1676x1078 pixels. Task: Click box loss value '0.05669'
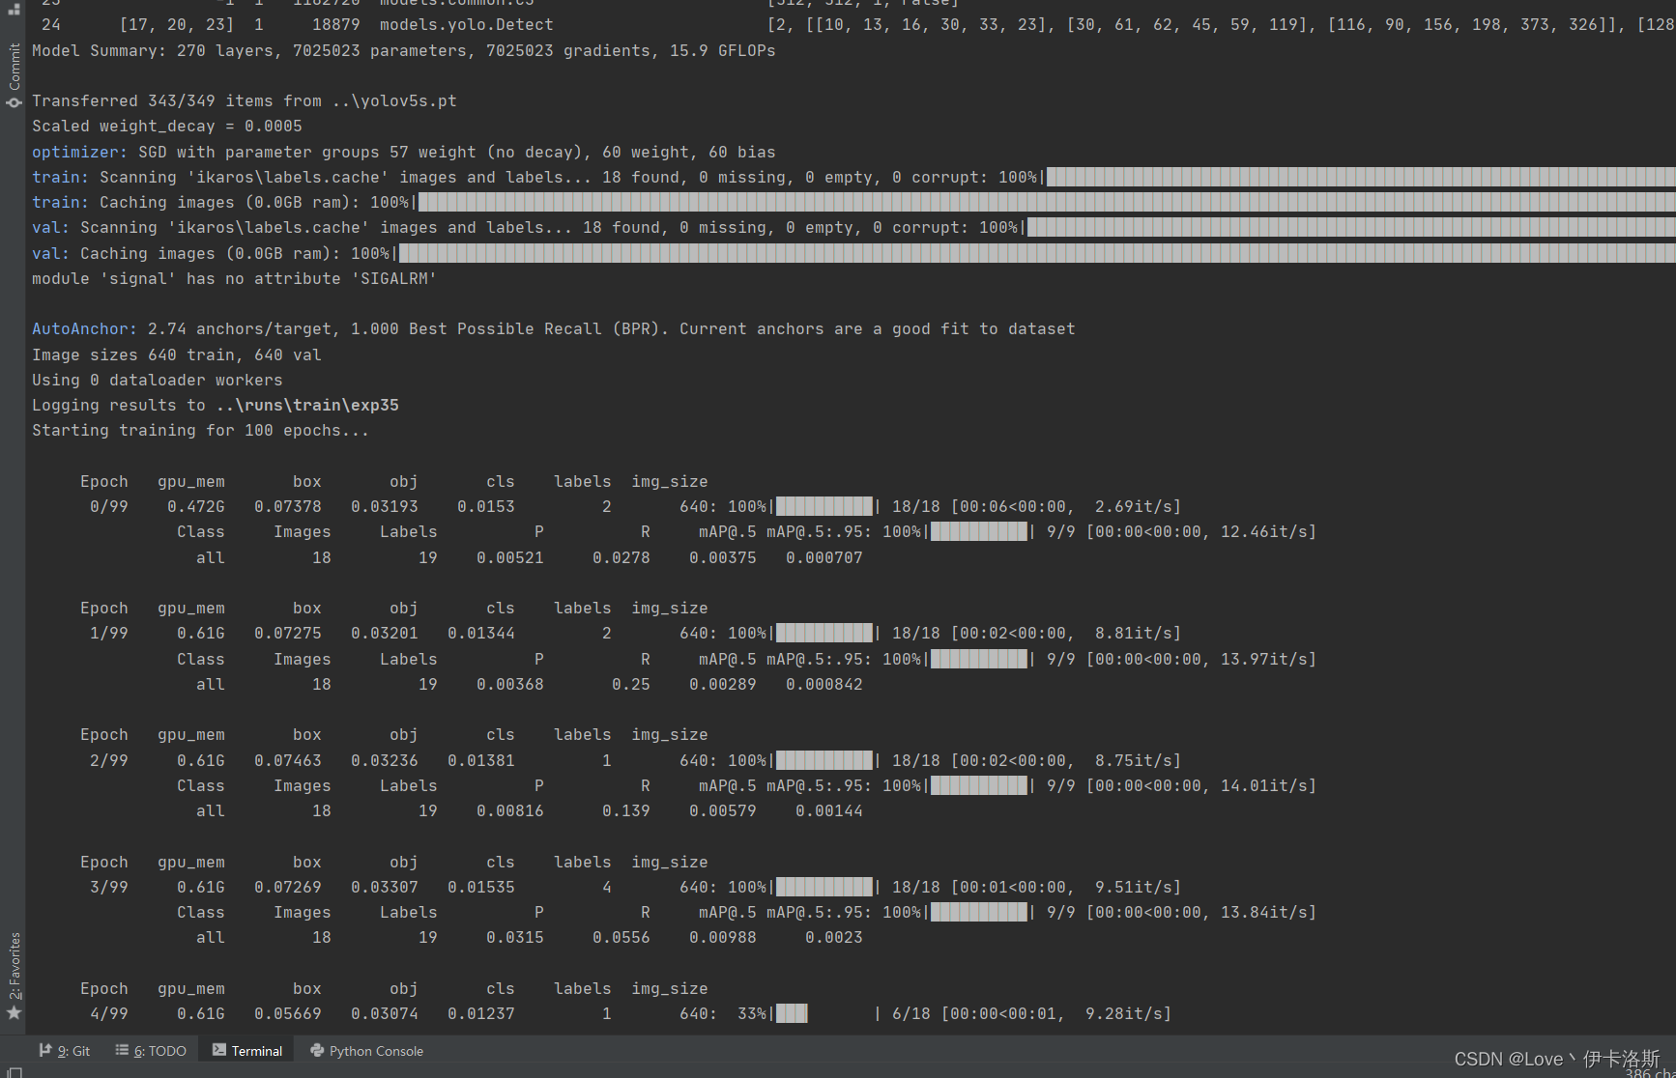(x=288, y=1013)
